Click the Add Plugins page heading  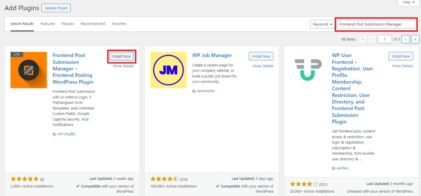[x=22, y=8]
